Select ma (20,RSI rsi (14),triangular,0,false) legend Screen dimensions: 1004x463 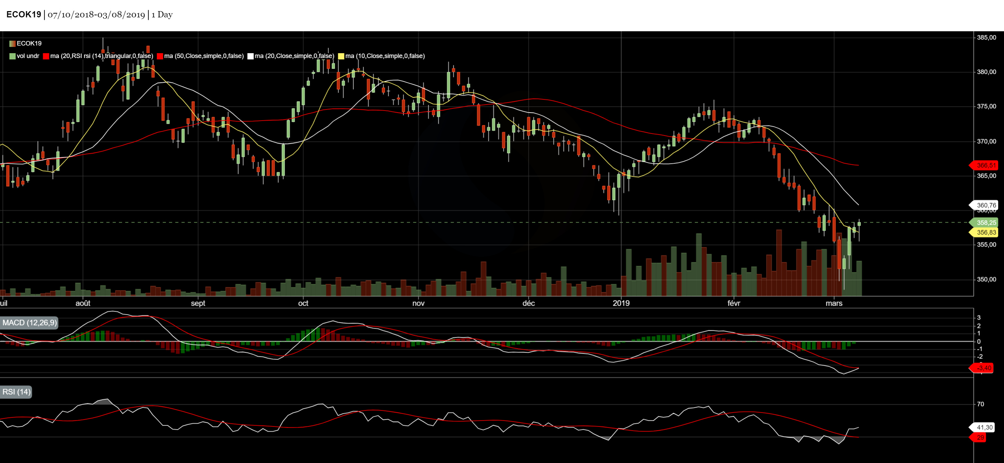102,56
